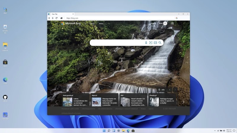Open the Pomoc footer link
The height and width of the screenshot is (133, 237).
pos(143,109)
